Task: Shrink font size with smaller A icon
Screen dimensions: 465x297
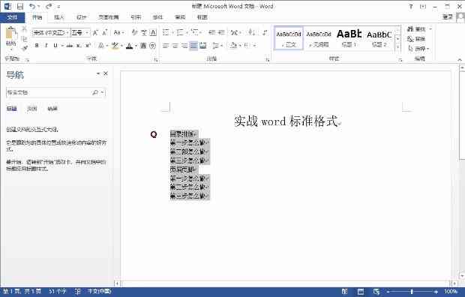Action: click(104, 33)
